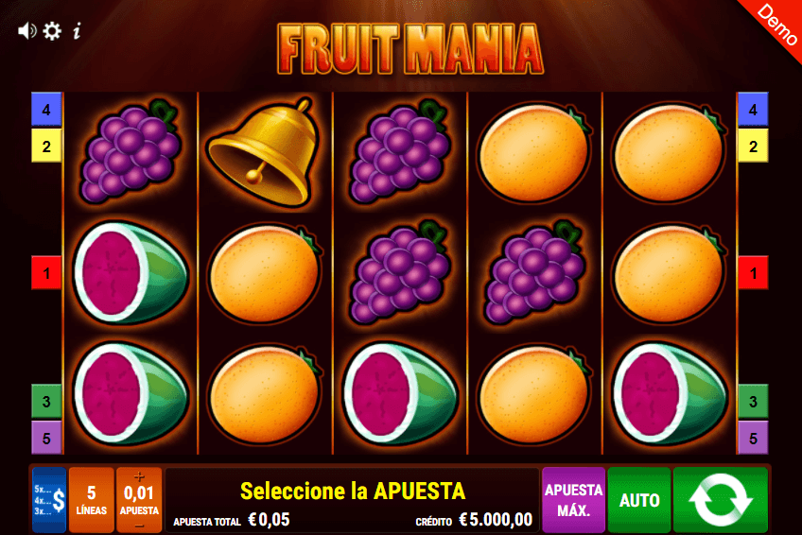The image size is (802, 535).
Task: Decrease bet with the minus sign
Action: coord(139,526)
